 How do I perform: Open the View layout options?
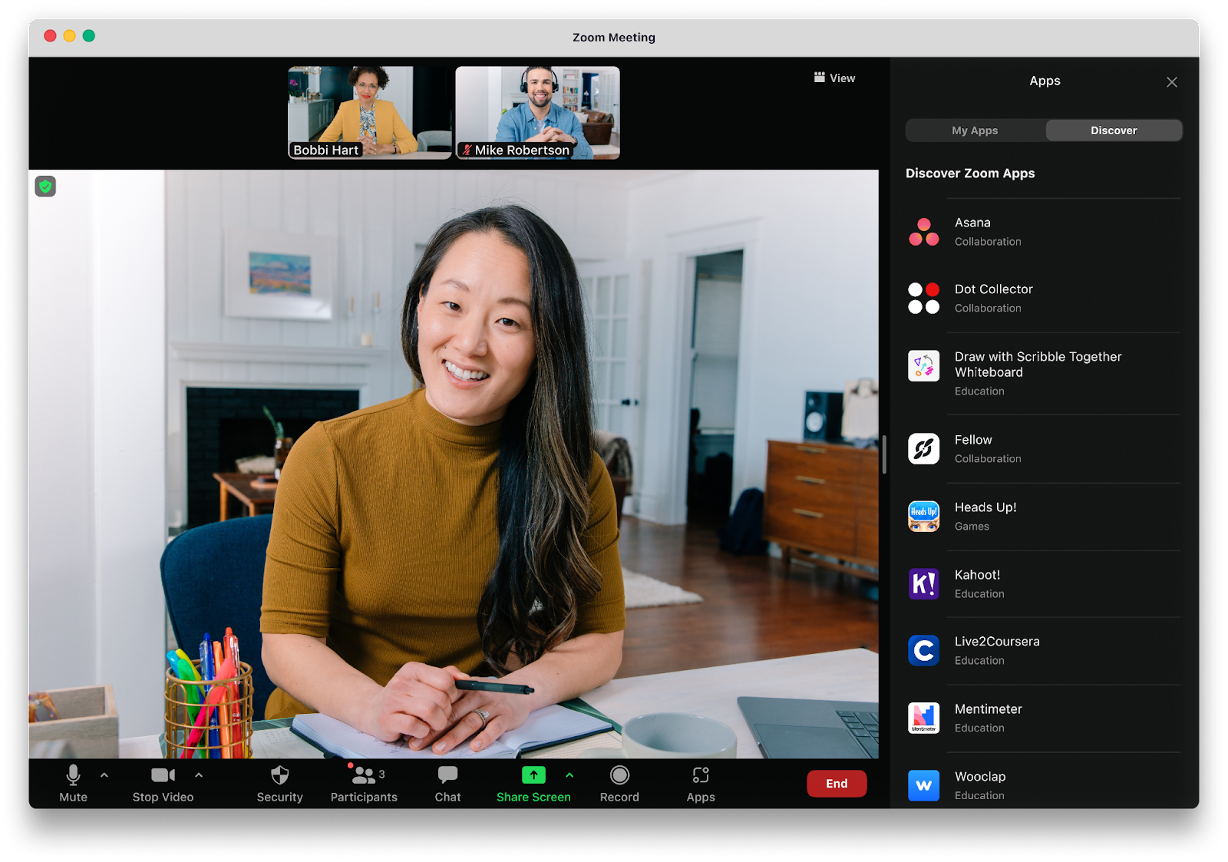tap(834, 78)
